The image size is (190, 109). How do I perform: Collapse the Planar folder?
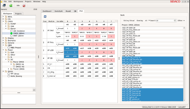[6, 28]
